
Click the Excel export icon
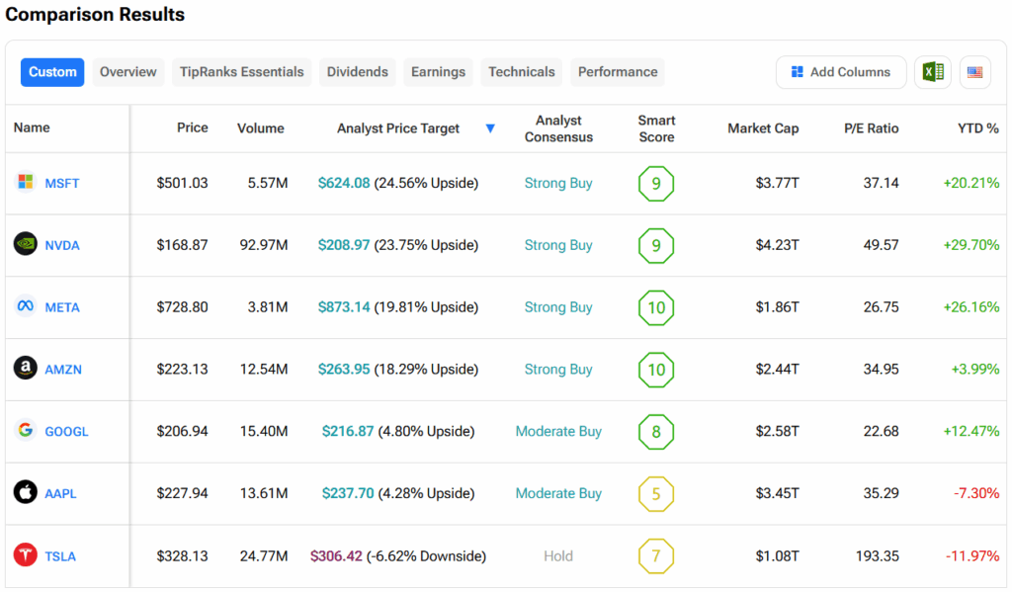pos(932,72)
